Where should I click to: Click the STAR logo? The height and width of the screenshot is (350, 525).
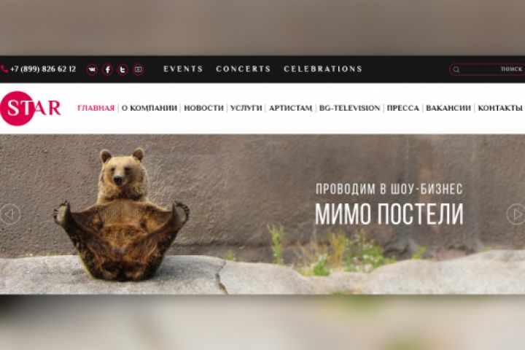tap(30, 108)
